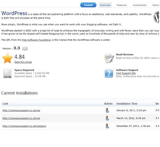Click the 'December 27, 2011, 1:36 pm' cell
This screenshot has height=147, width=160.
133,126
